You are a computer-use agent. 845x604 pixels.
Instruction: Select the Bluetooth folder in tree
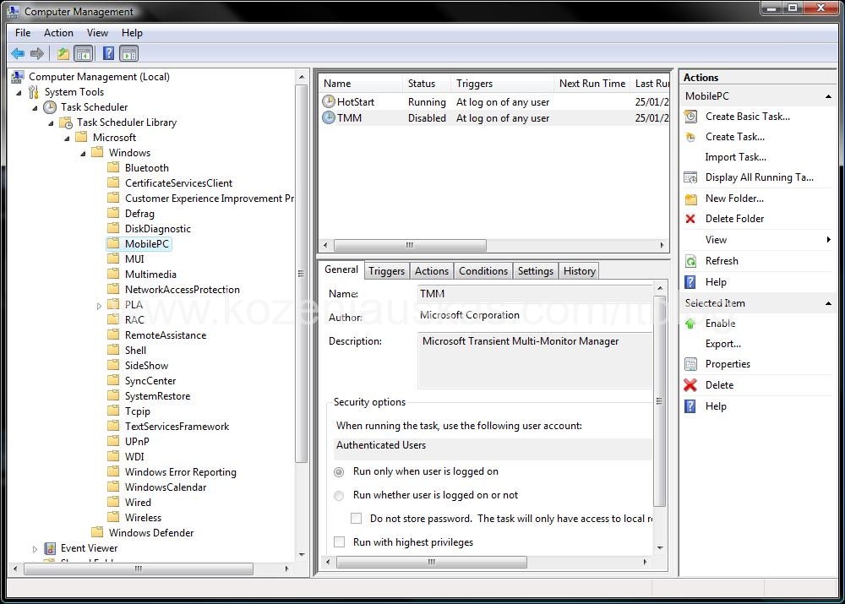coord(146,168)
